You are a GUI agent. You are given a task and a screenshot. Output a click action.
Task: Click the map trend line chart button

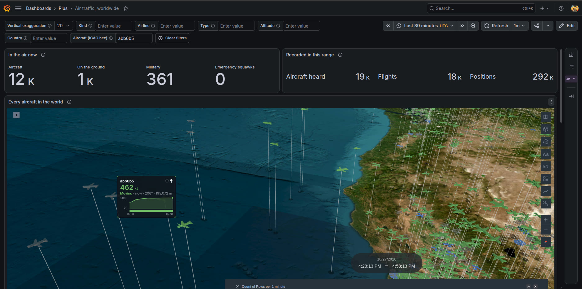(546, 191)
